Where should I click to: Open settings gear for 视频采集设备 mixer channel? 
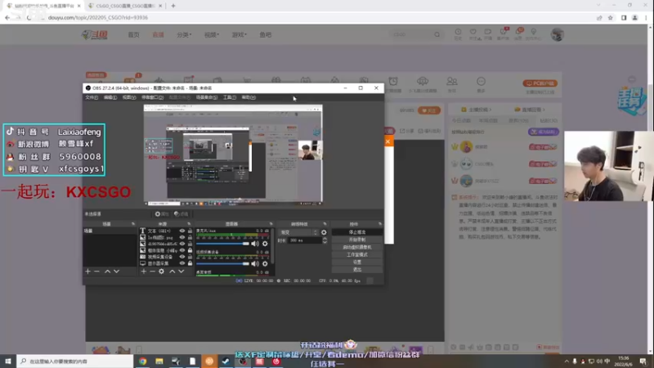265,263
